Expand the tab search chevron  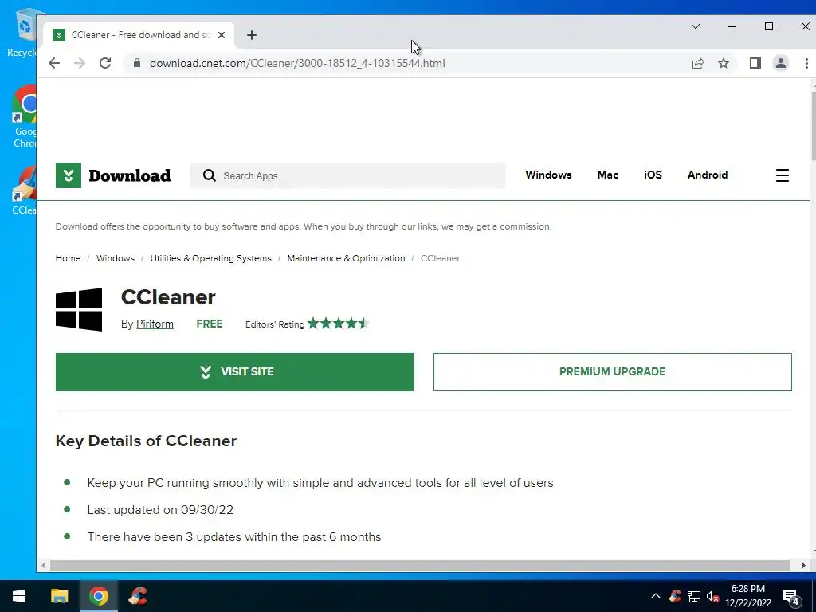pyautogui.click(x=695, y=26)
